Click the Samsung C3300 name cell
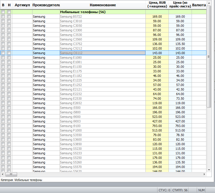 (x=103, y=30)
